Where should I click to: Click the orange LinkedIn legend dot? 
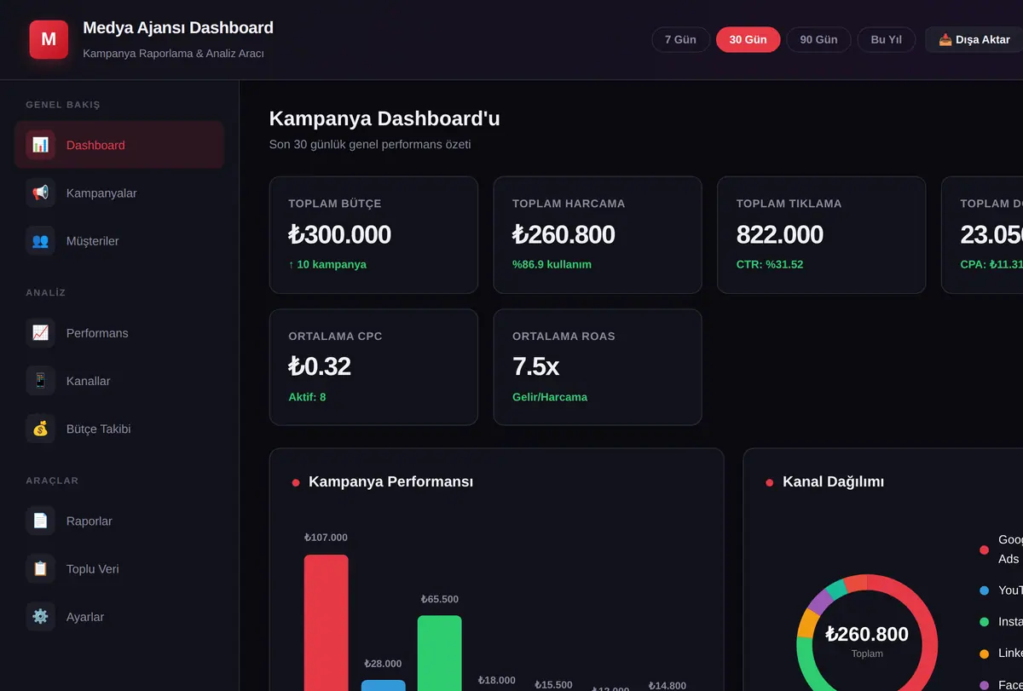point(984,653)
